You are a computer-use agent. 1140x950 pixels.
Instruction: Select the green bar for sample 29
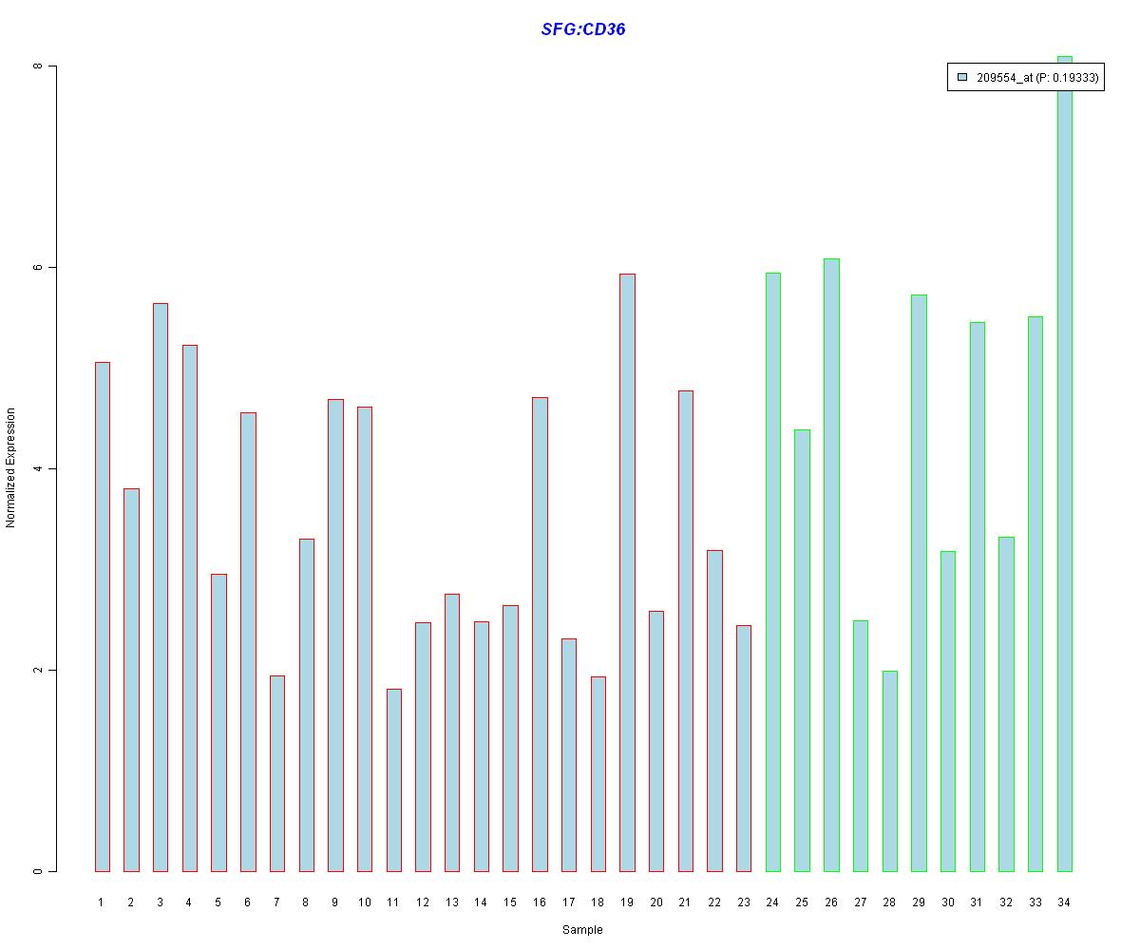click(x=919, y=582)
